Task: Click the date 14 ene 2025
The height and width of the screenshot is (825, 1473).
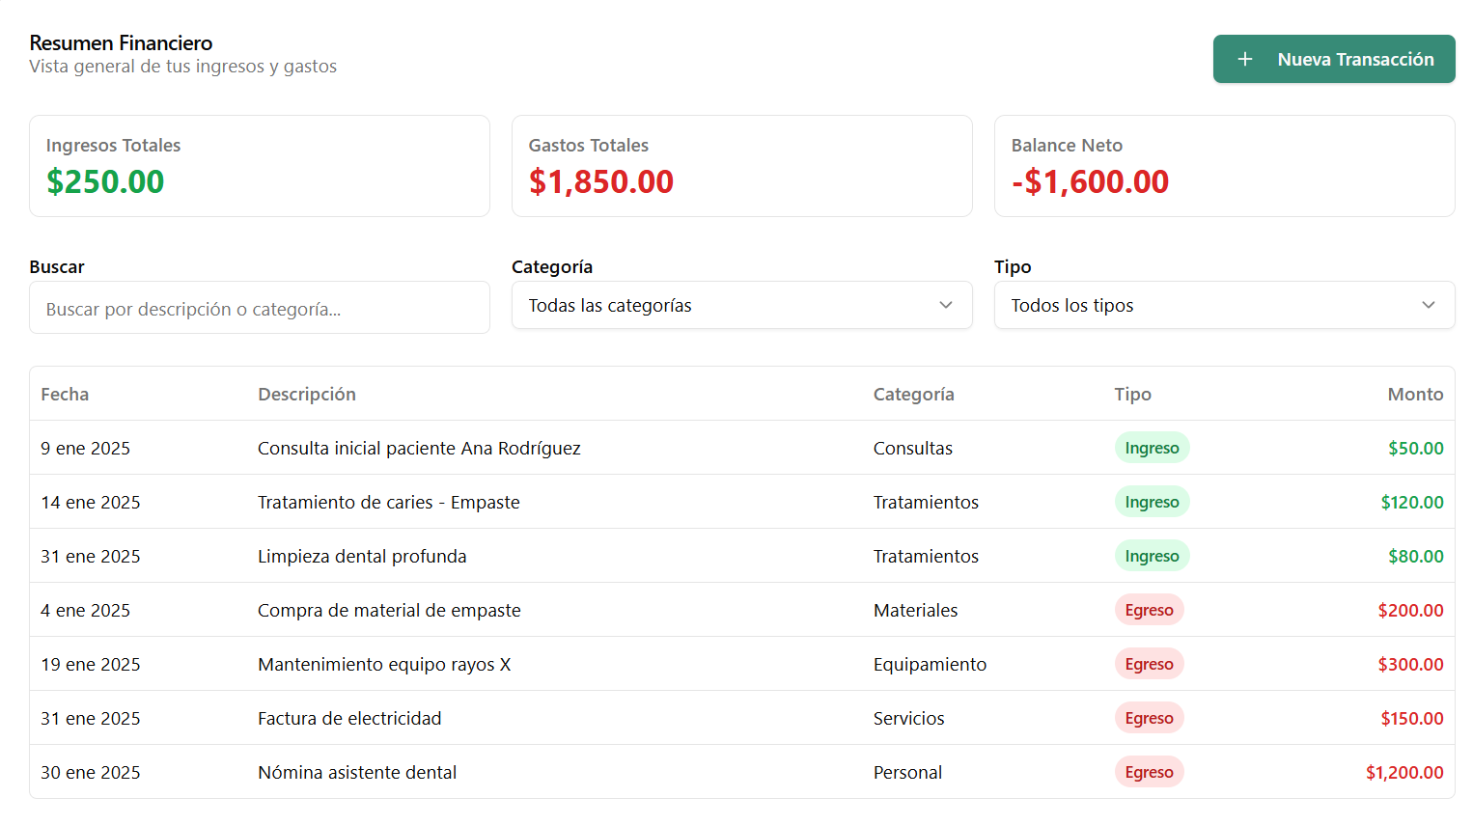Action: 90,502
